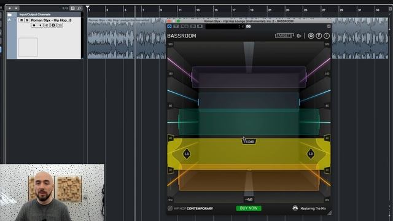This screenshot has height=221, width=393.
Task: Click bar 9 on the timeline ruler
Action: tap(161, 10)
